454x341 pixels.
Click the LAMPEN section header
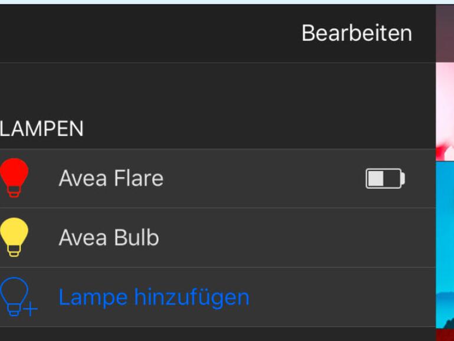pos(42,129)
